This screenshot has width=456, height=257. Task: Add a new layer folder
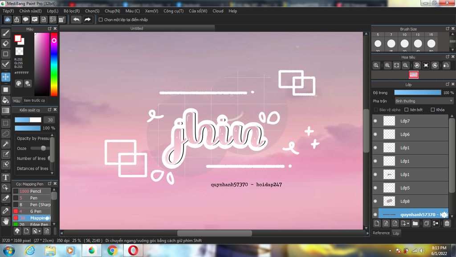click(415, 224)
